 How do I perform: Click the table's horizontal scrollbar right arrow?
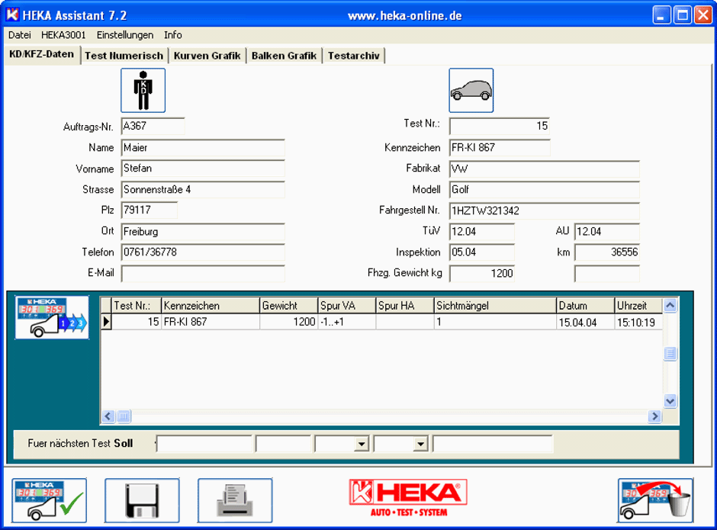[x=654, y=416]
